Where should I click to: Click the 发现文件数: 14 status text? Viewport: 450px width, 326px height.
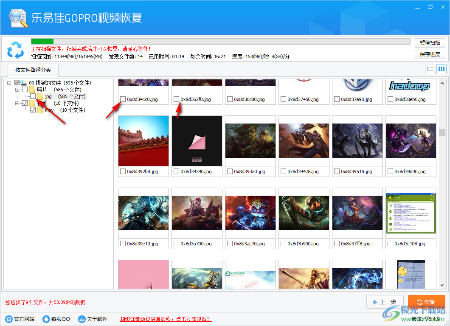[x=126, y=56]
